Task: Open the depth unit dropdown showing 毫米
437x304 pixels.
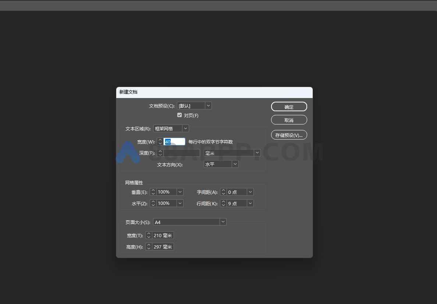Action: pyautogui.click(x=257, y=152)
